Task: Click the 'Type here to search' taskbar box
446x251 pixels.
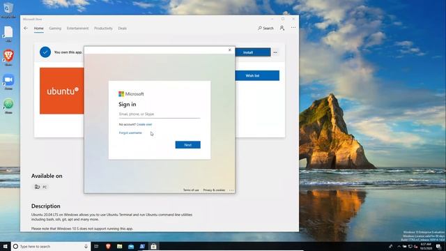Action: (51, 246)
